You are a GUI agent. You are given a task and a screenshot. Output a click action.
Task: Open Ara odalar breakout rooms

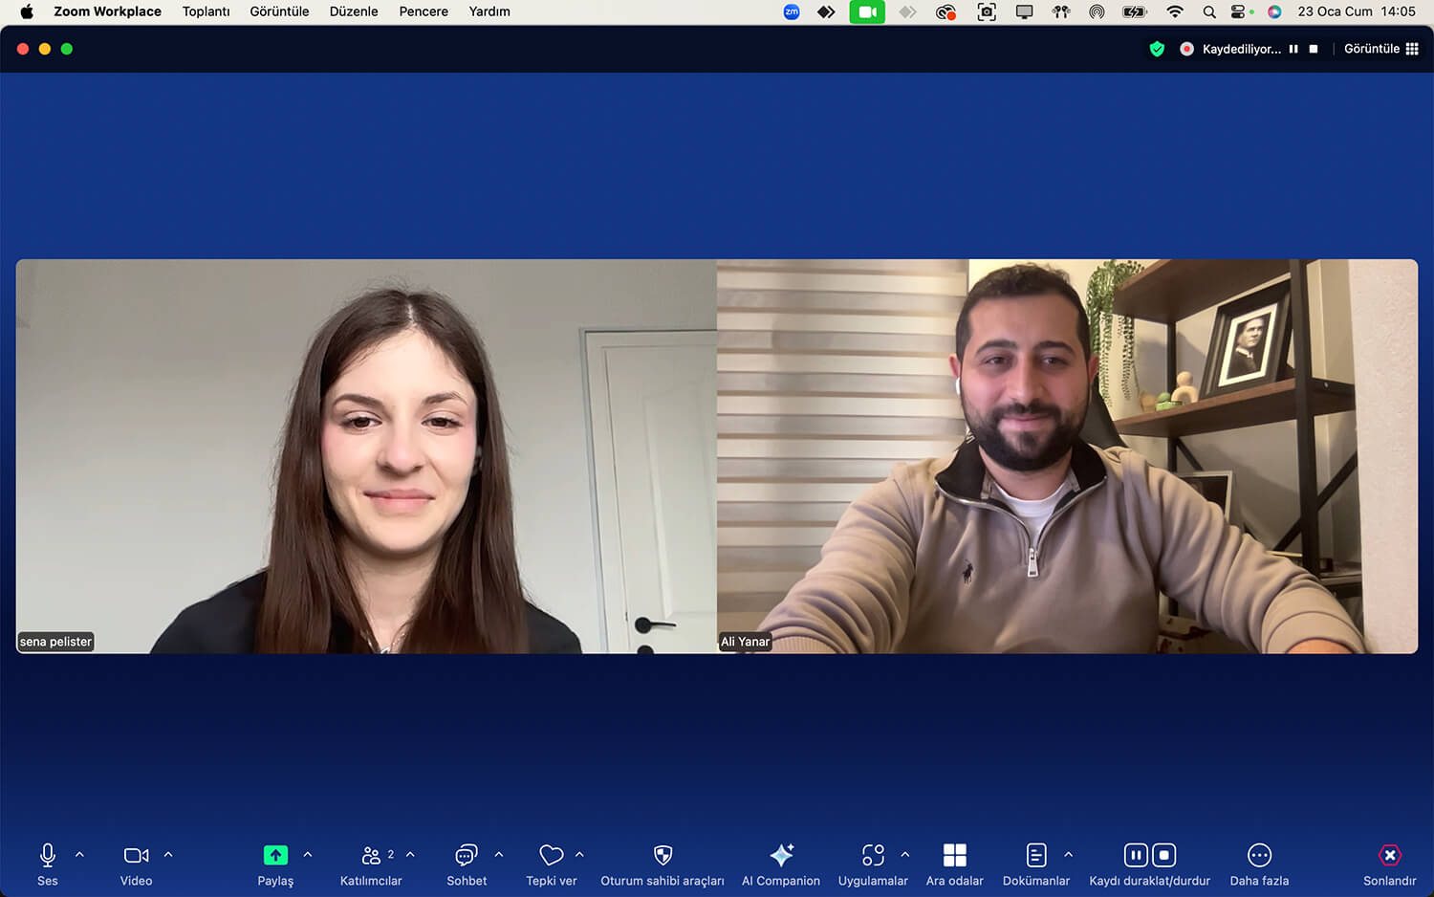click(x=954, y=855)
